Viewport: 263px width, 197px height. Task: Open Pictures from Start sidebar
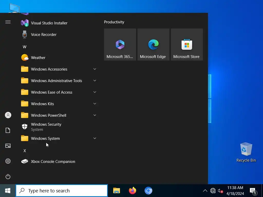pyautogui.click(x=8, y=146)
